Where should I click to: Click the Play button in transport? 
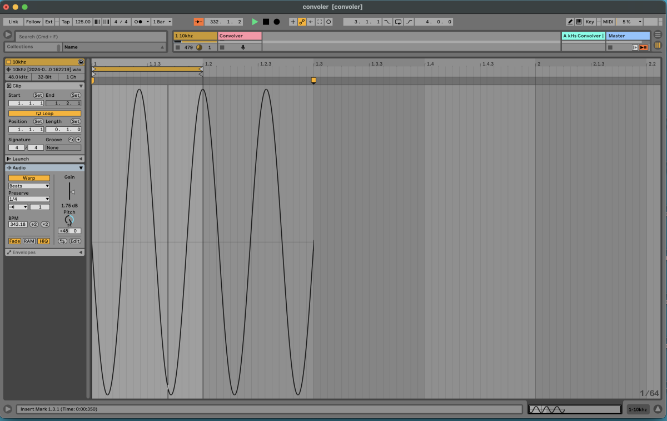coord(255,22)
